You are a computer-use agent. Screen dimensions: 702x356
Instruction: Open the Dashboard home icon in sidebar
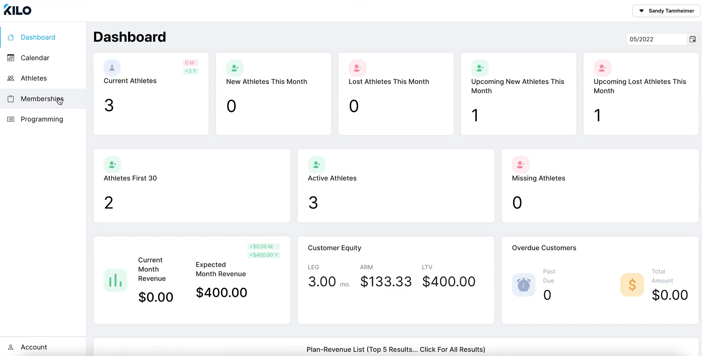[x=11, y=37]
